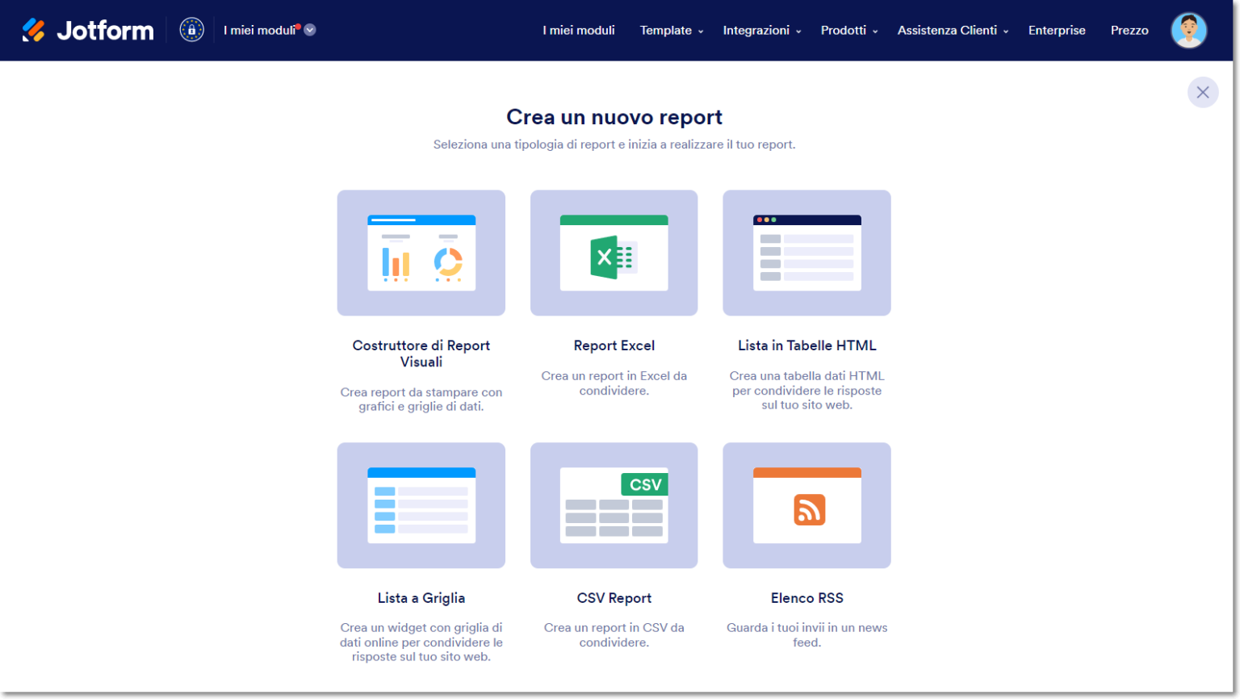Click the Elenco RSS title text

806,598
